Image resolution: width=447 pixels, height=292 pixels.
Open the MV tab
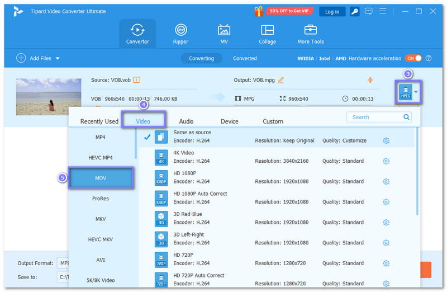[224, 34]
